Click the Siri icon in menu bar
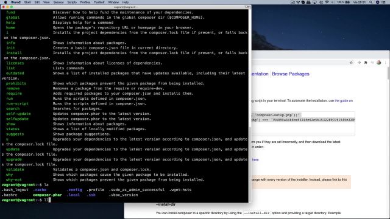Viewport: 390px width, 219px height. point(378,2)
